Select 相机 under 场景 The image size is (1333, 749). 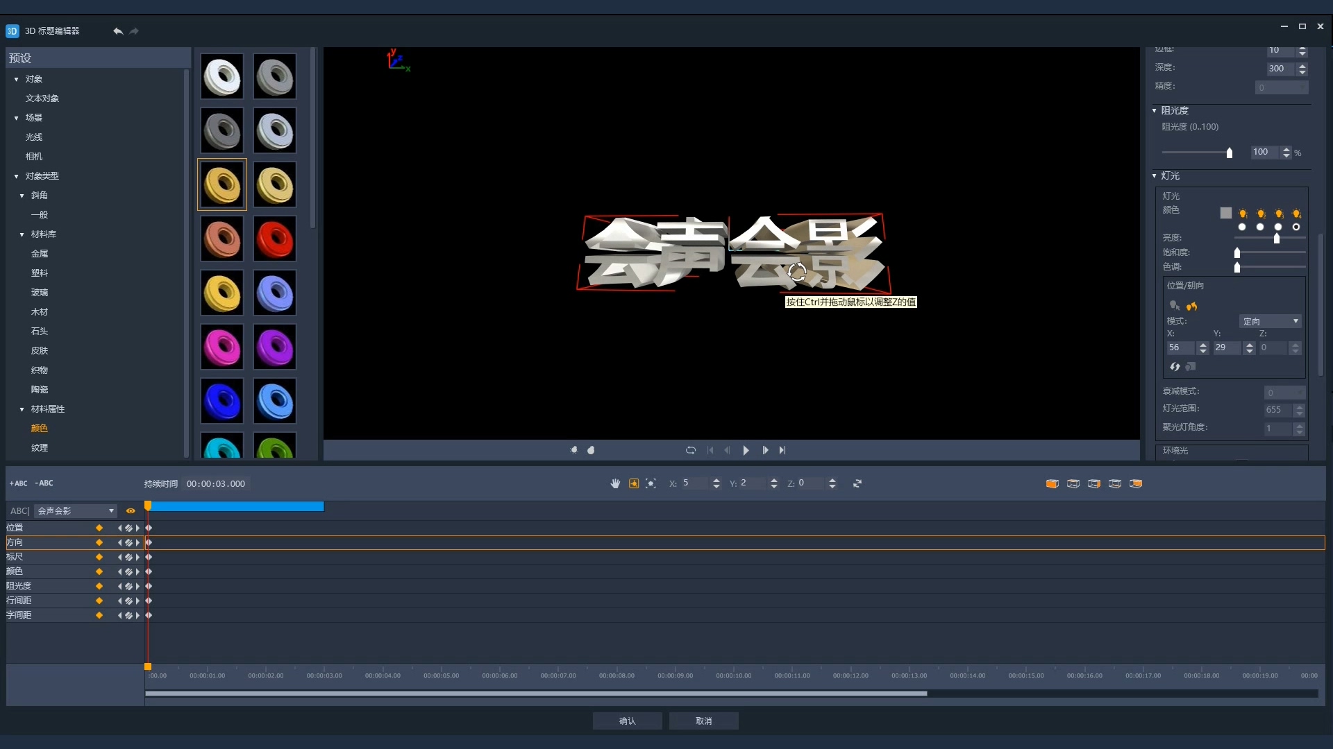(x=34, y=157)
